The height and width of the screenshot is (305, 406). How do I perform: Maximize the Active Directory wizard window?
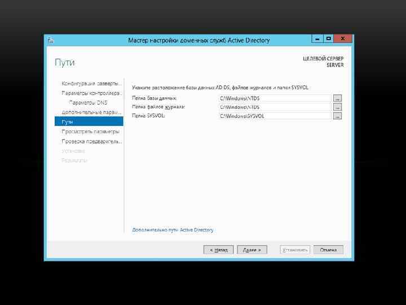(x=328, y=39)
